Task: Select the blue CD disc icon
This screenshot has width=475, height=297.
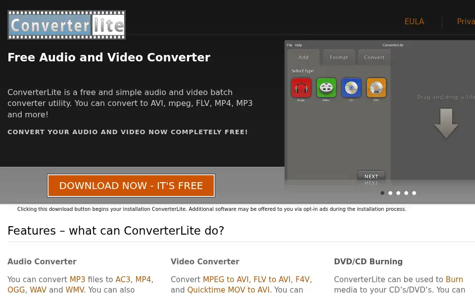Action: (351, 88)
